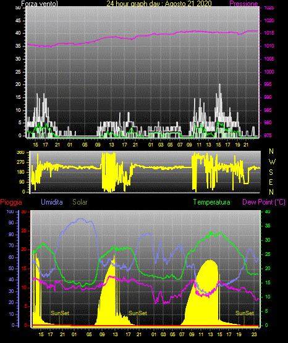Click the 23 hour tick on bottom axis
This screenshot has width=288, height=343.
[254, 334]
